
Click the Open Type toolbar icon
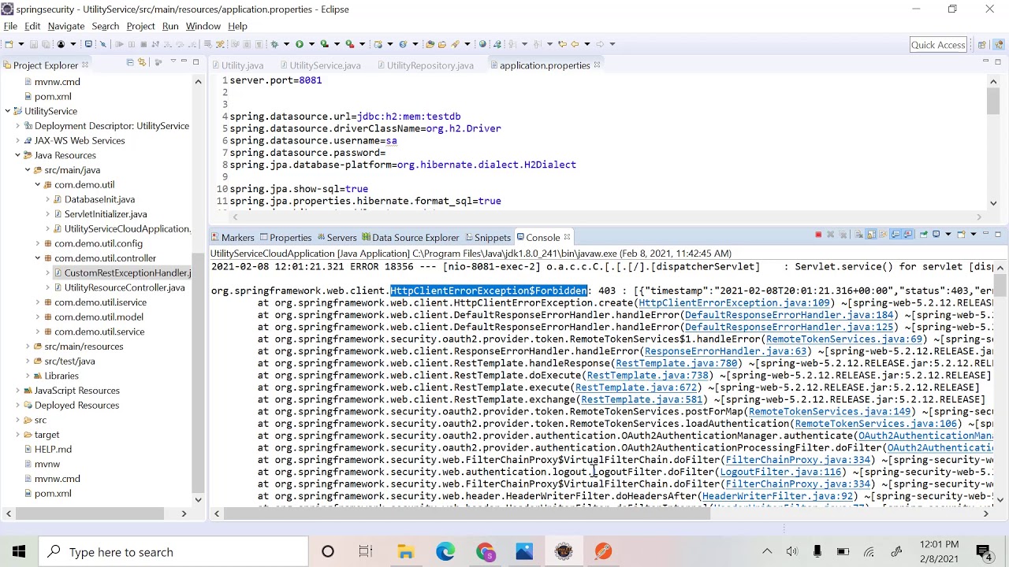click(430, 44)
